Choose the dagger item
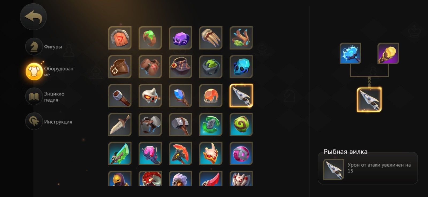428x197 pixels. pyautogui.click(x=120, y=124)
